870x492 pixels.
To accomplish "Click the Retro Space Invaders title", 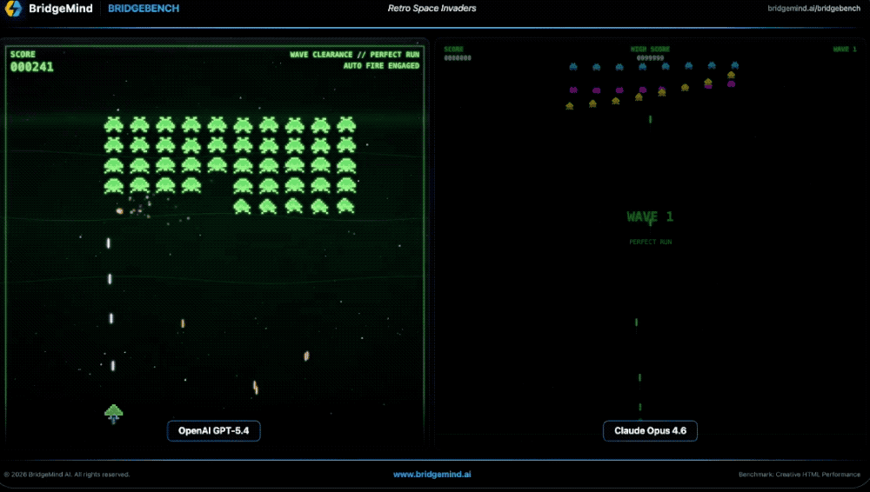I will click(x=432, y=9).
